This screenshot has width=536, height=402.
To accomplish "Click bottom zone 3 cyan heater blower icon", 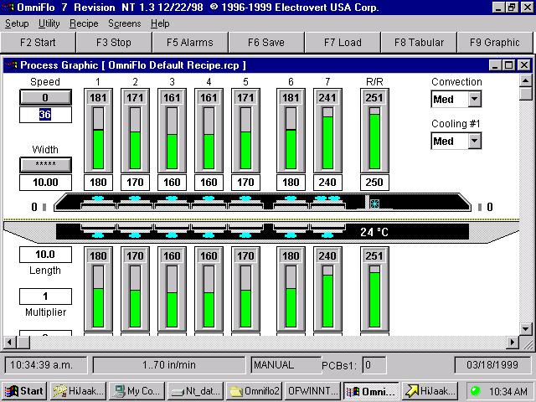I will click(x=172, y=235).
